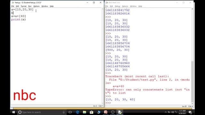
Task: Click the IDLE Shell scroll down arrow
Action: tap(192, 103)
